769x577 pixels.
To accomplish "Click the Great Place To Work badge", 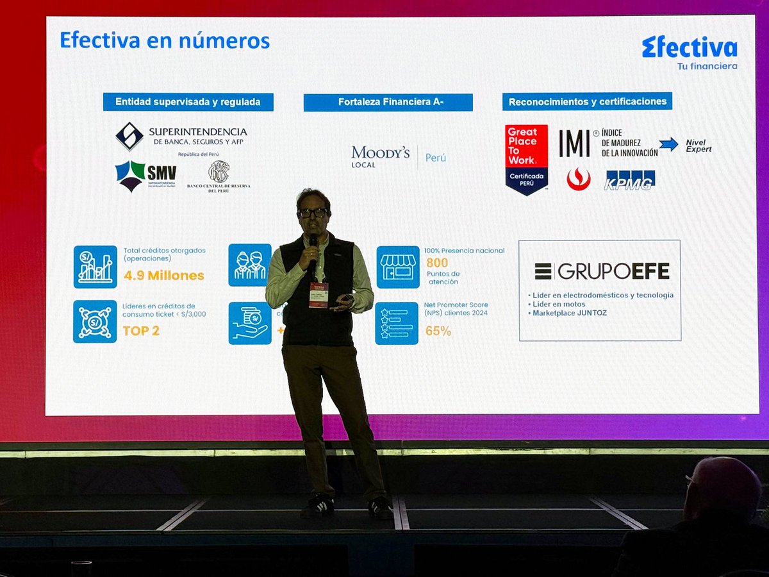I will click(526, 160).
